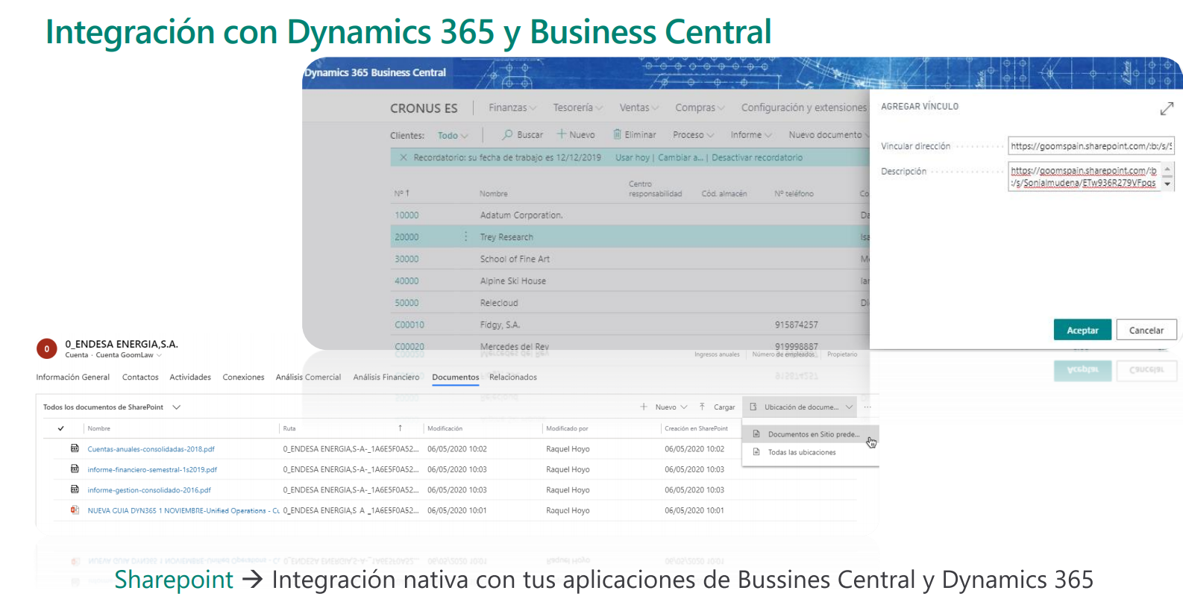Viewport: 1183px width, 614px height.
Task: Open Configuración y extensiones menu
Action: point(804,107)
